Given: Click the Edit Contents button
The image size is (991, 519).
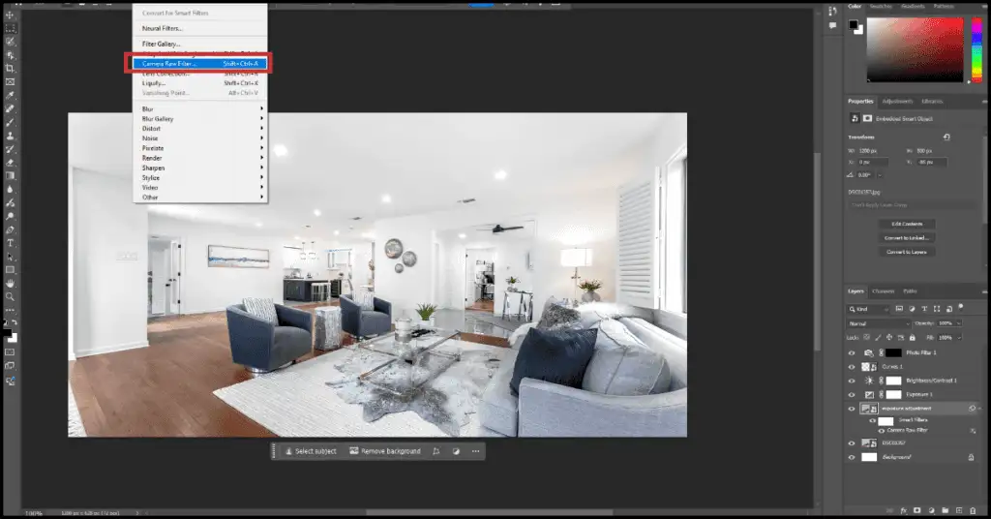Looking at the screenshot, I should pos(907,224).
